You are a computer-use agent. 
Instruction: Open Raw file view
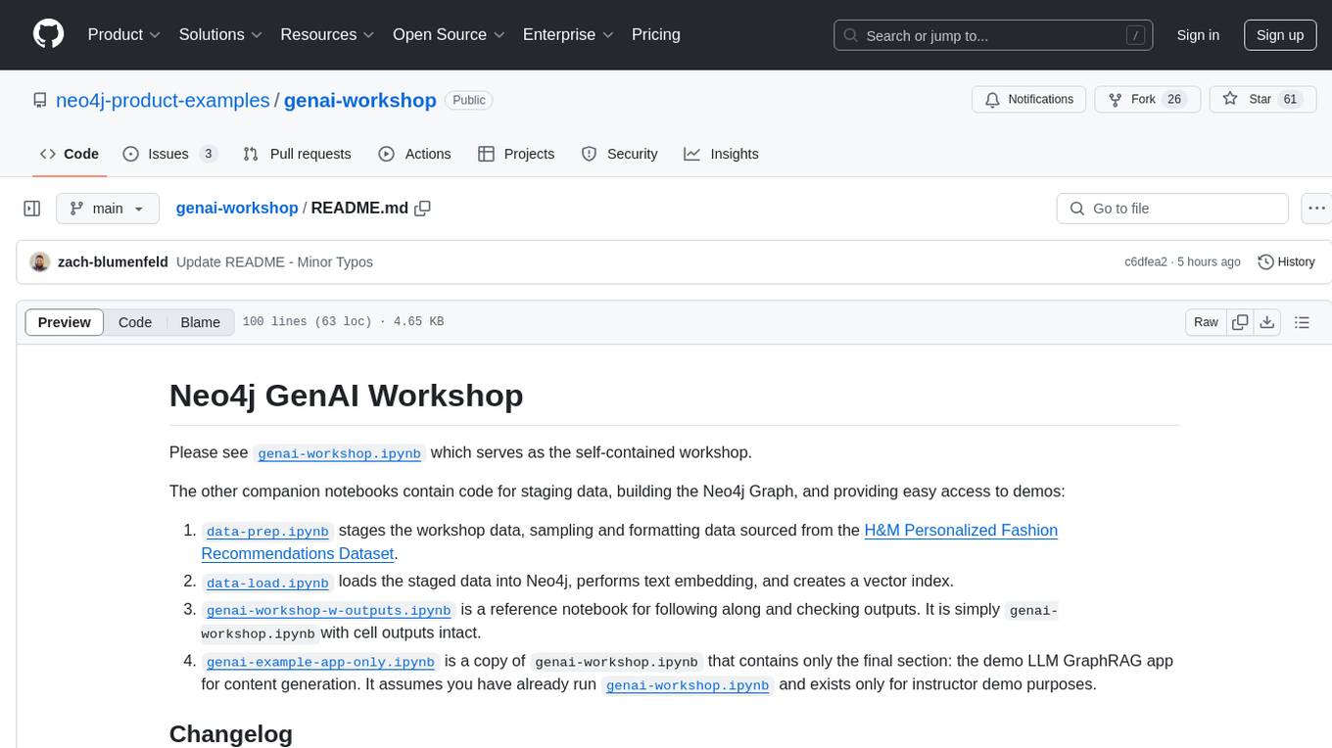[x=1206, y=322]
